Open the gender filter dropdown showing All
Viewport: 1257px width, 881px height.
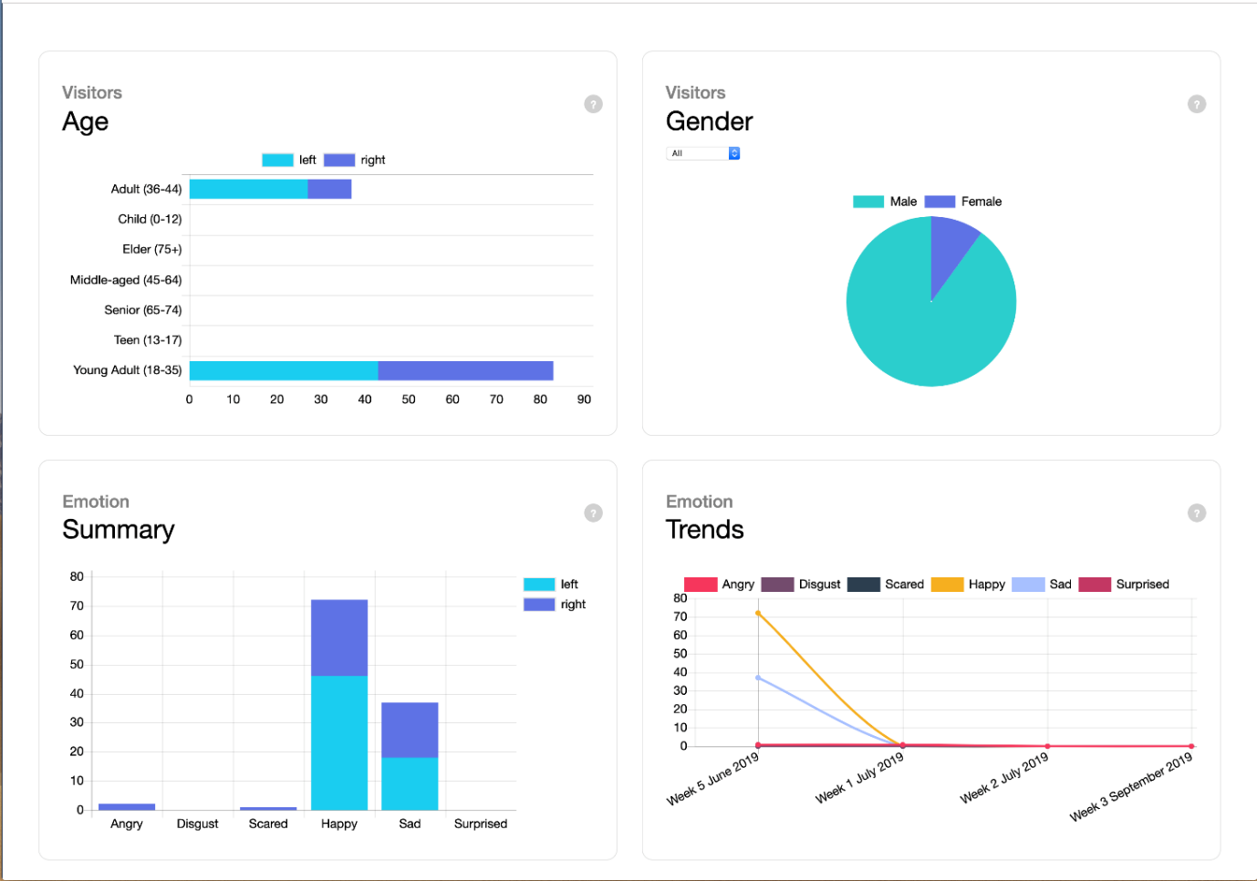coord(702,153)
